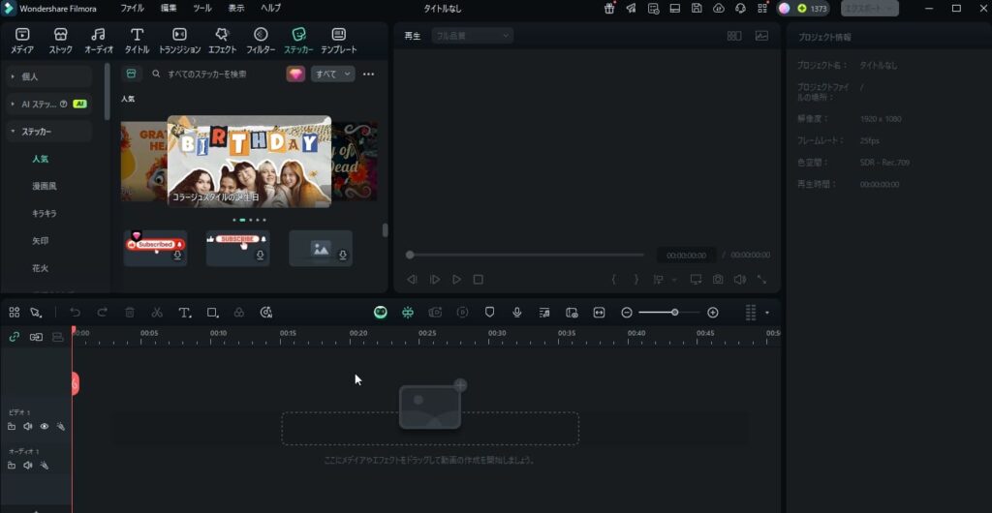992x513 pixels.
Task: Open the すべて filter dropdown
Action: (x=333, y=74)
